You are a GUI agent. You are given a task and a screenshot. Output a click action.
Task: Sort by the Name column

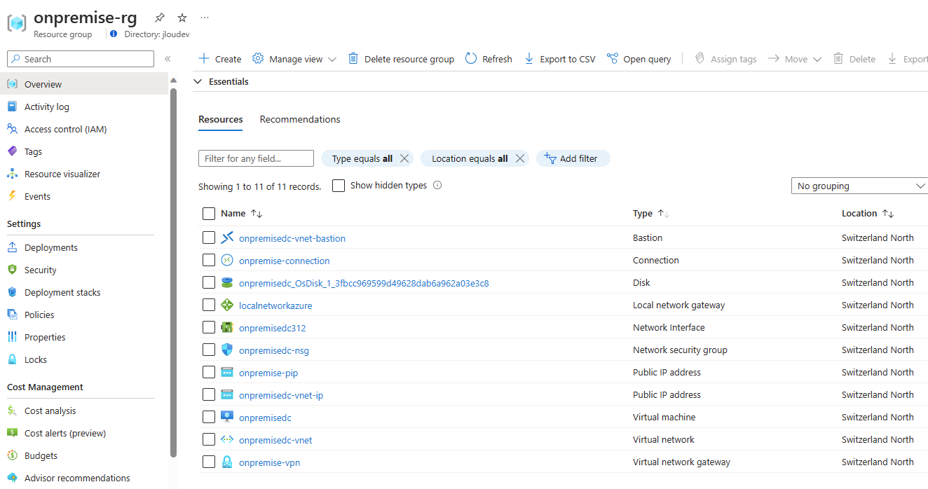241,214
